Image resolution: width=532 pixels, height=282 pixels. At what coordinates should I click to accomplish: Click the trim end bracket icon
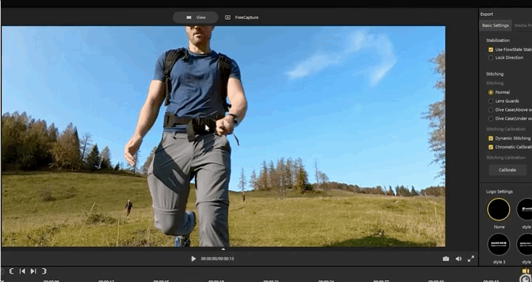(x=43, y=271)
